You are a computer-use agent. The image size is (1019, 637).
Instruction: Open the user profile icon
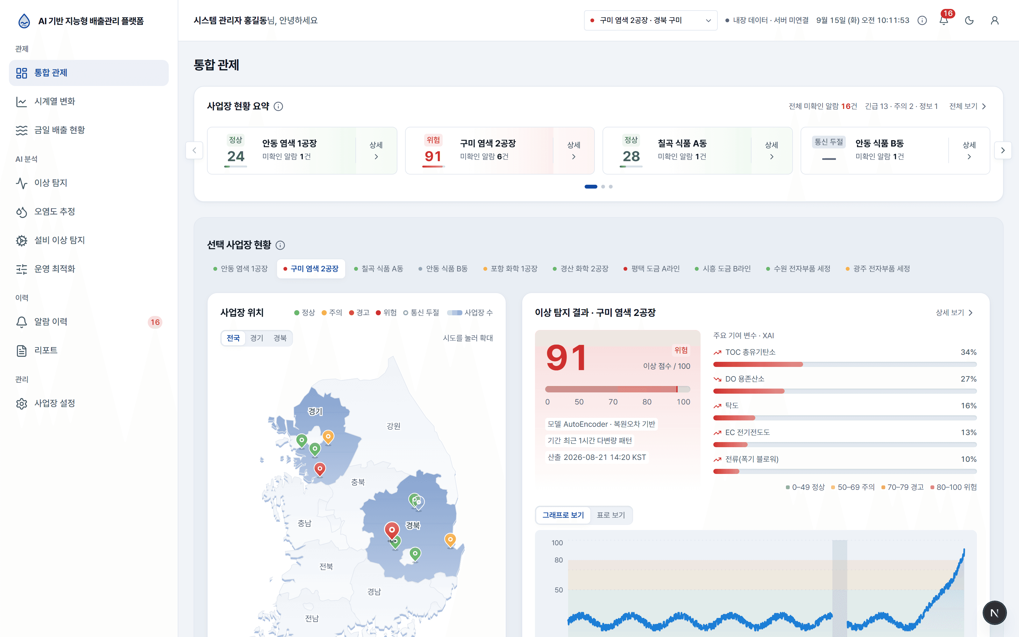994,20
